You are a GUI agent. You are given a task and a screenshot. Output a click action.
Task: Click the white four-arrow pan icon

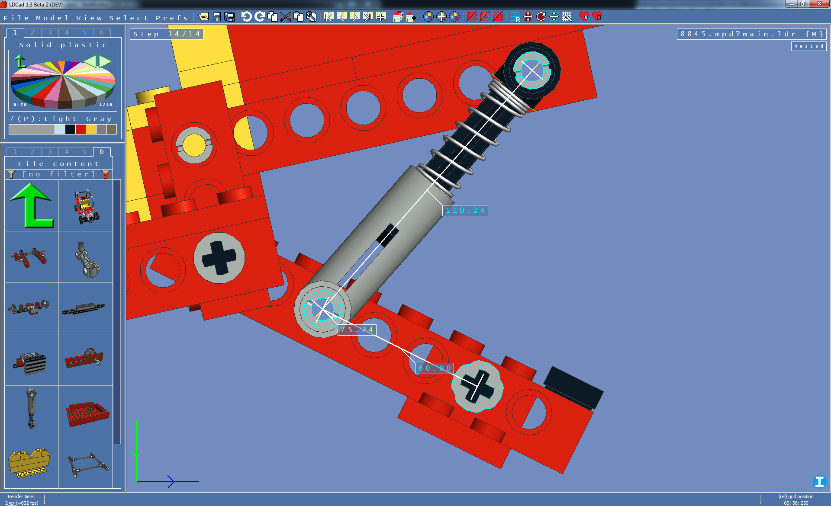click(x=554, y=17)
